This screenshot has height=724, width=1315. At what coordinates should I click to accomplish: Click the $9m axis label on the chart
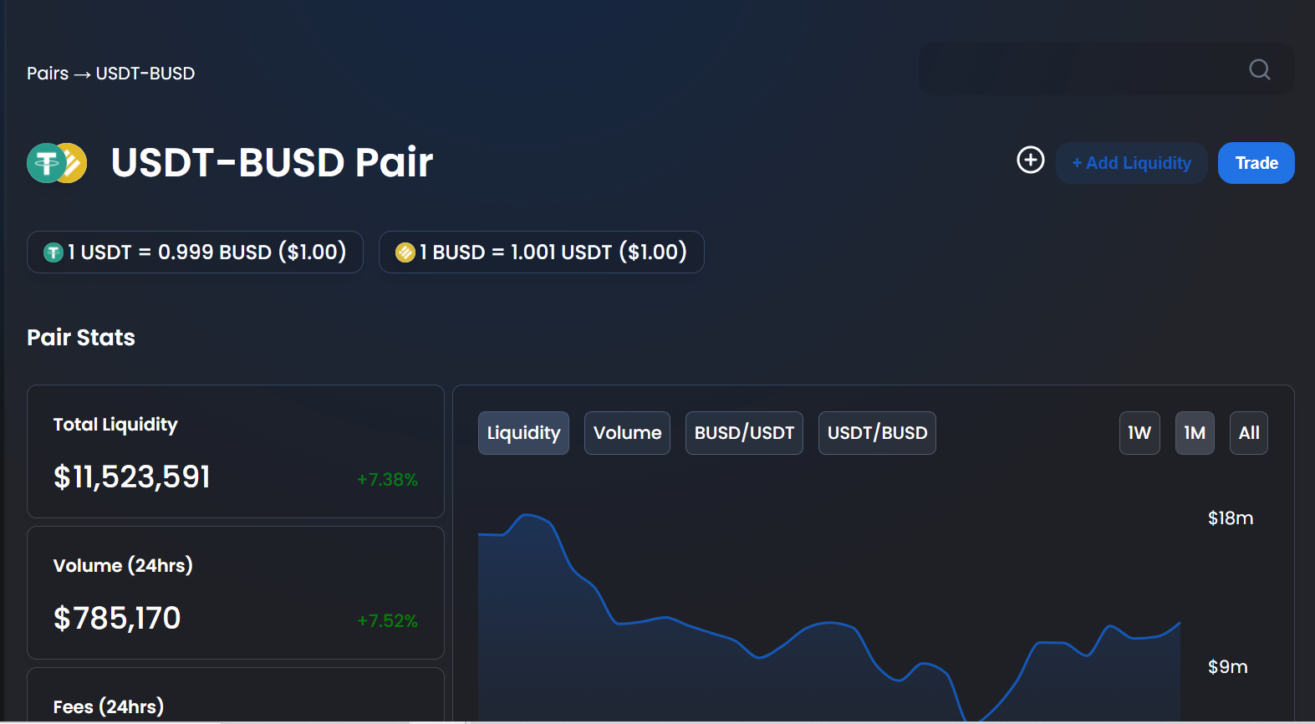[x=1227, y=667]
